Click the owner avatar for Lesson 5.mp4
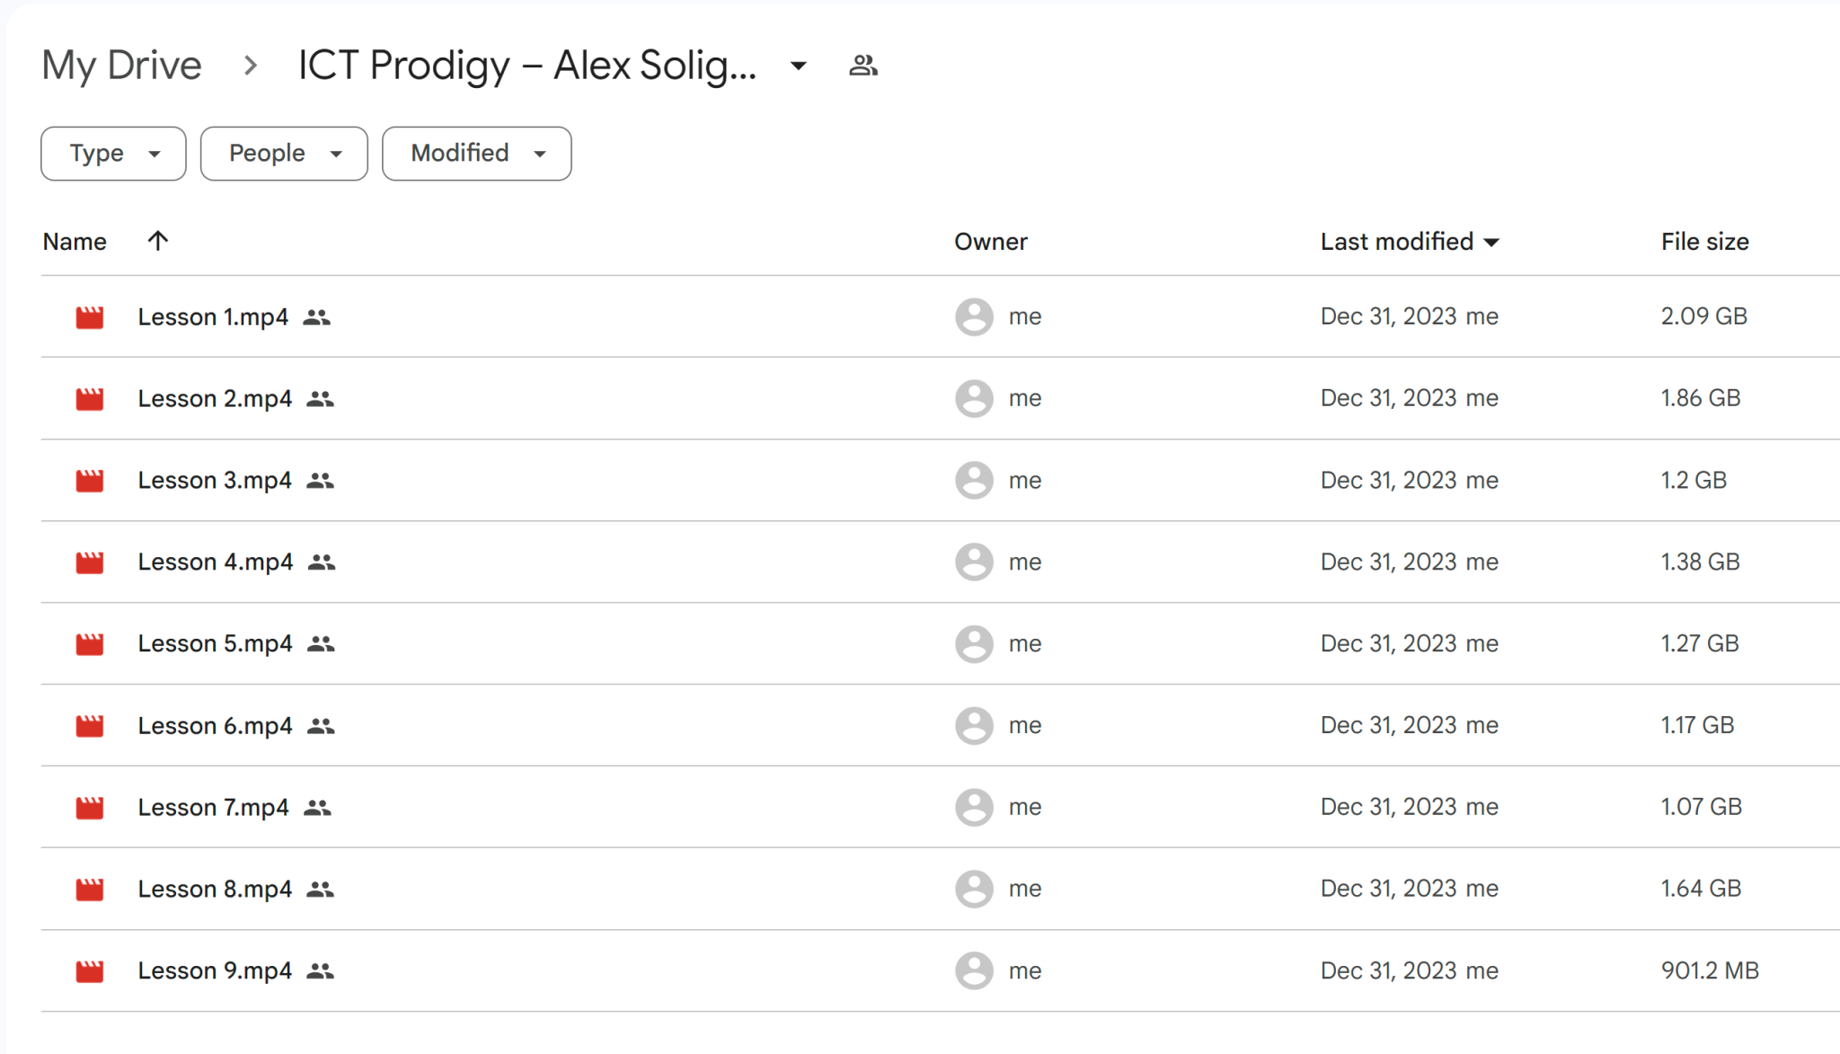Image resolution: width=1840 pixels, height=1054 pixels. pyautogui.click(x=973, y=643)
